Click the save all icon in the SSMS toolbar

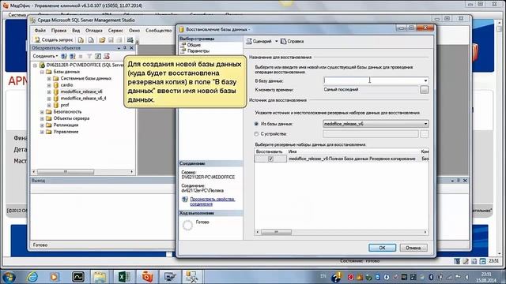click(x=119, y=40)
